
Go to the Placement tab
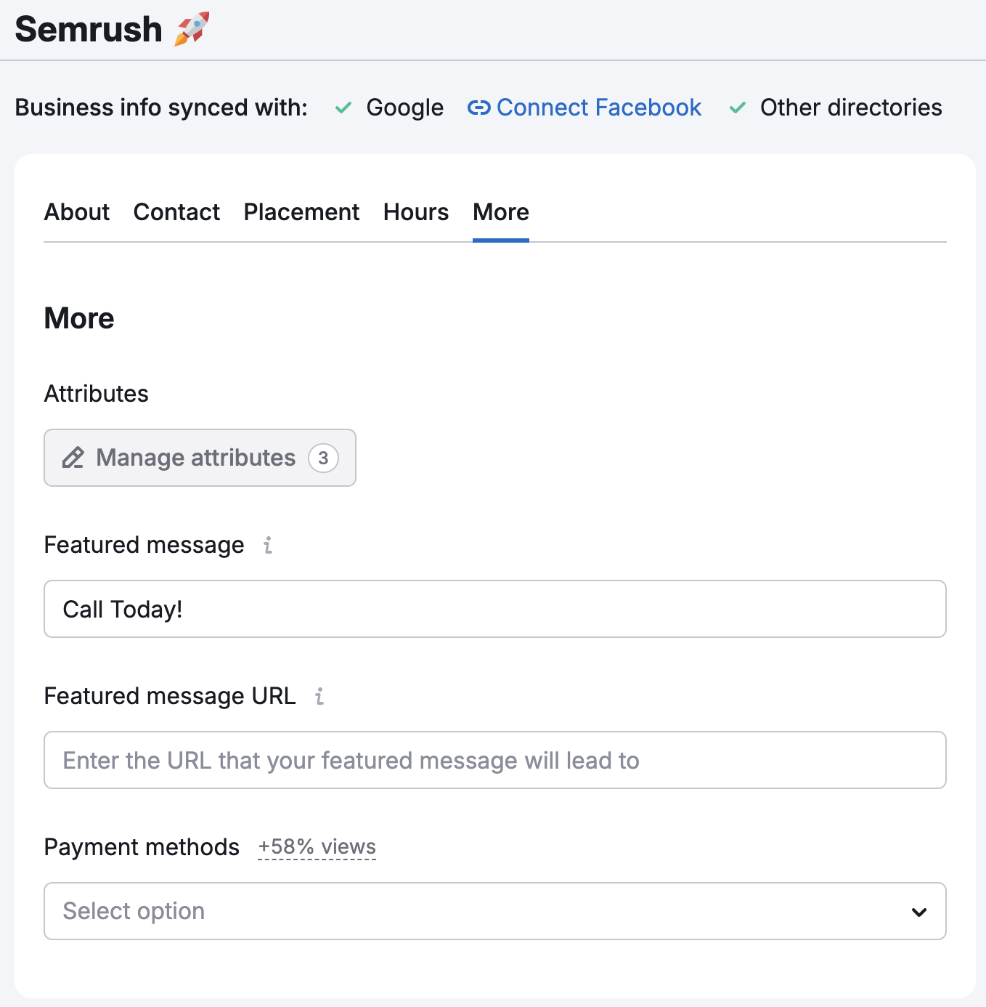coord(301,212)
